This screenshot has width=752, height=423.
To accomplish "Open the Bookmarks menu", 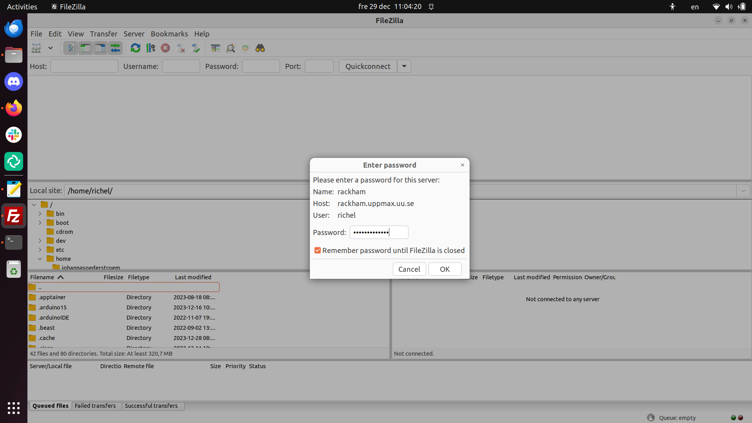I will [169, 34].
